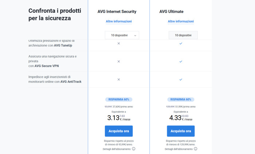The width and height of the screenshot is (255, 154).
Task: Click info icon beside Internet Security subscription details
Action: tap(134, 149)
